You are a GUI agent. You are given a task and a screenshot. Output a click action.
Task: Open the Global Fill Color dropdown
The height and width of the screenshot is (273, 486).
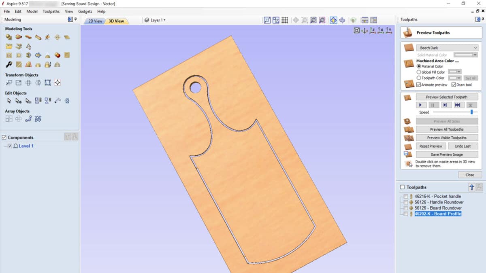[x=455, y=72]
